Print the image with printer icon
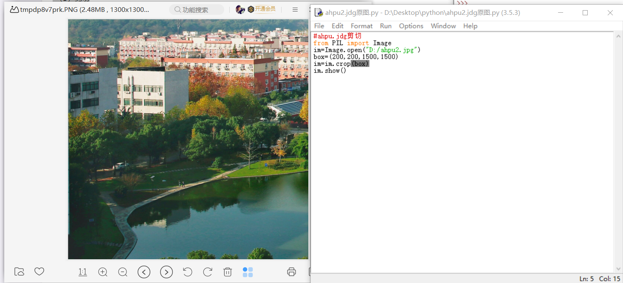 pyautogui.click(x=291, y=272)
